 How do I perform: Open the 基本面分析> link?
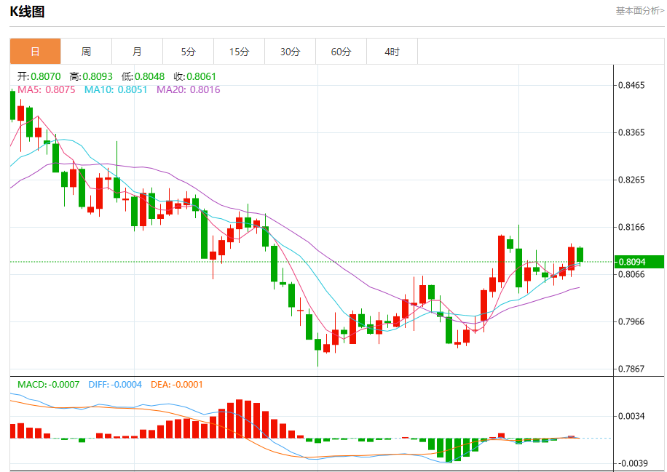pos(640,11)
